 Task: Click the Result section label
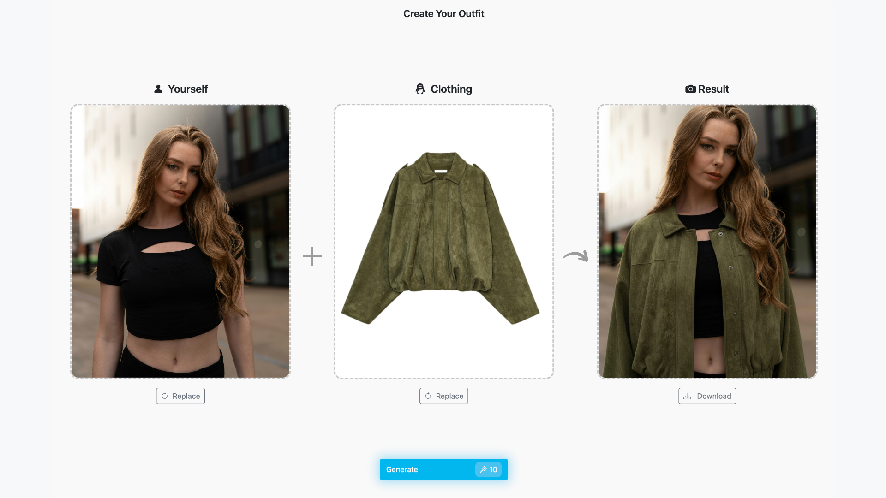point(713,89)
